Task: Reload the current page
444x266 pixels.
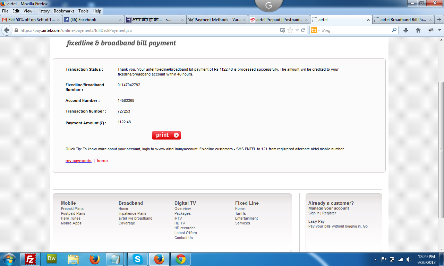Action: [303, 30]
